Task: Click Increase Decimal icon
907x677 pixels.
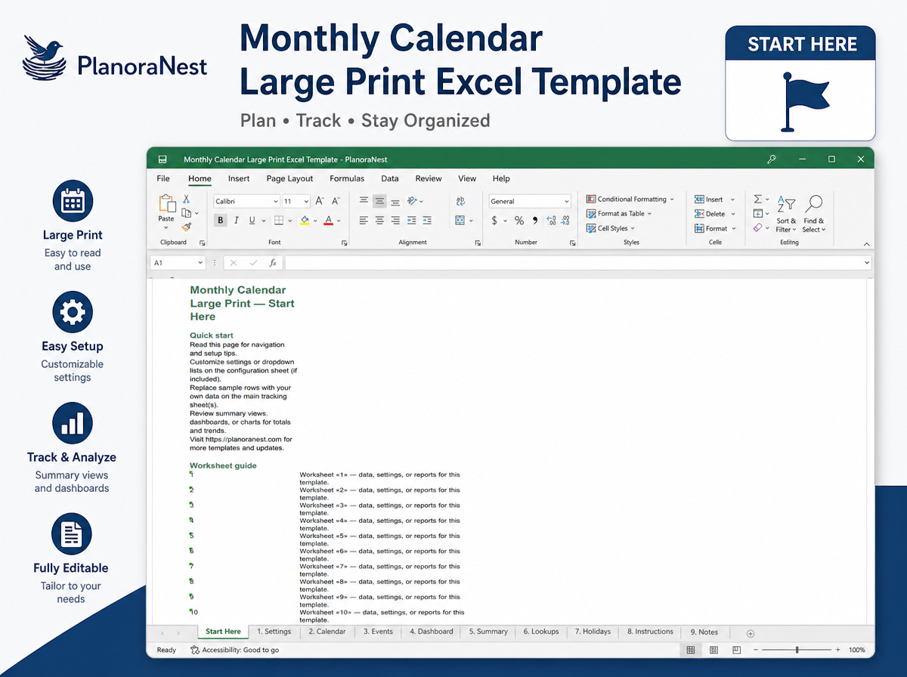Action: pos(551,221)
